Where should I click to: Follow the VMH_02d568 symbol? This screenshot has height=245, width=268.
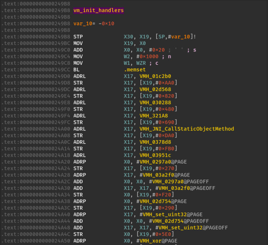[155, 89]
